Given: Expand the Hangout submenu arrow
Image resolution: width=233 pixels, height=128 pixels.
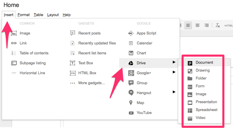Looking at the screenshot, I should (x=174, y=92).
